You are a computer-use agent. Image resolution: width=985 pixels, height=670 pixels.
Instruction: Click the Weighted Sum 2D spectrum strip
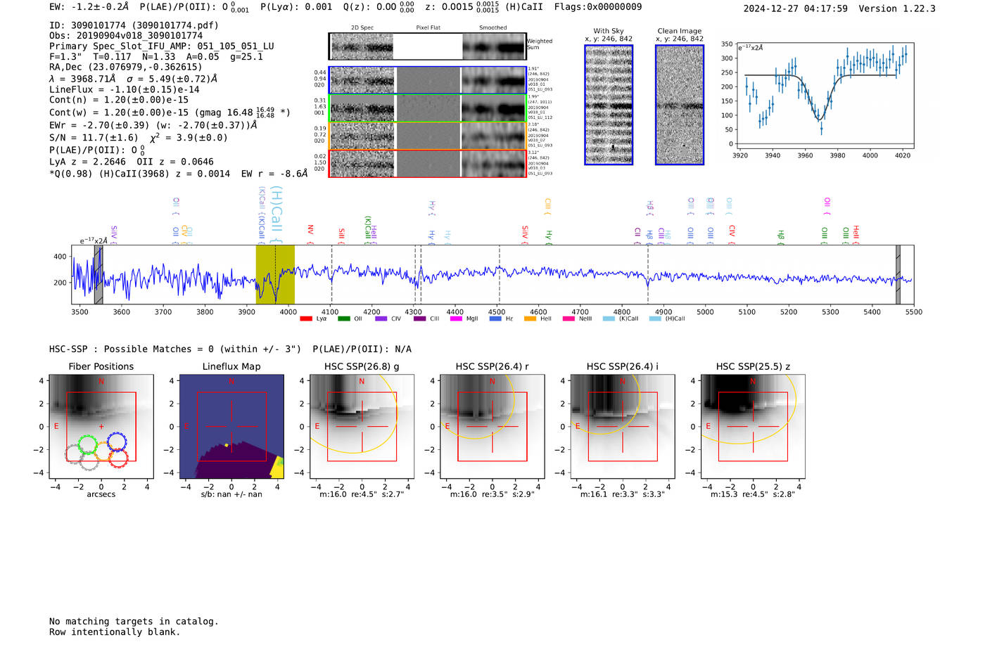coord(428,46)
